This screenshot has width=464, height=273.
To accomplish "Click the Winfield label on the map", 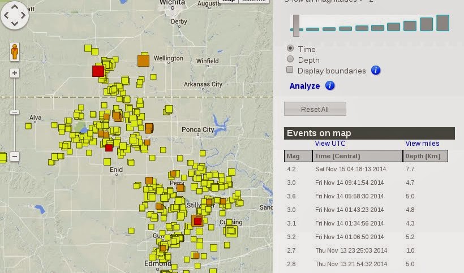I will [x=208, y=61].
